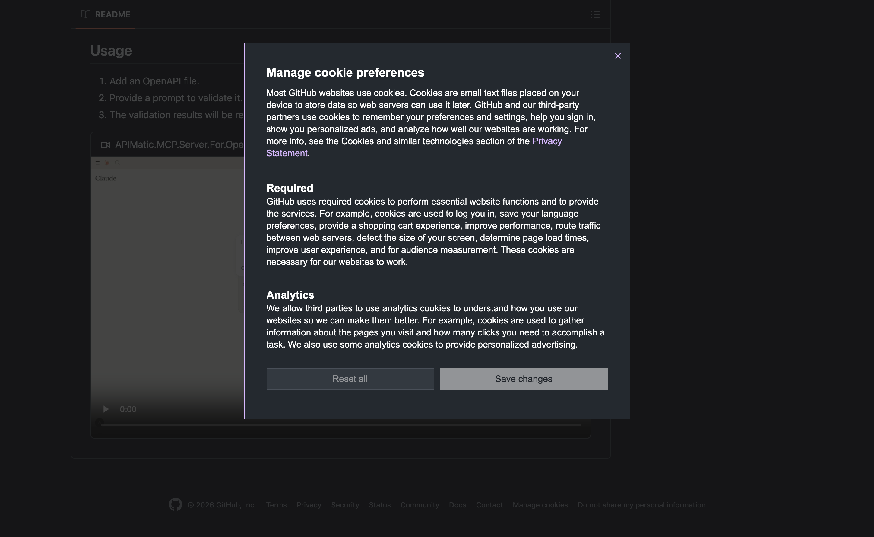The height and width of the screenshot is (537, 874).
Task: Play the video with play button
Action: point(106,409)
